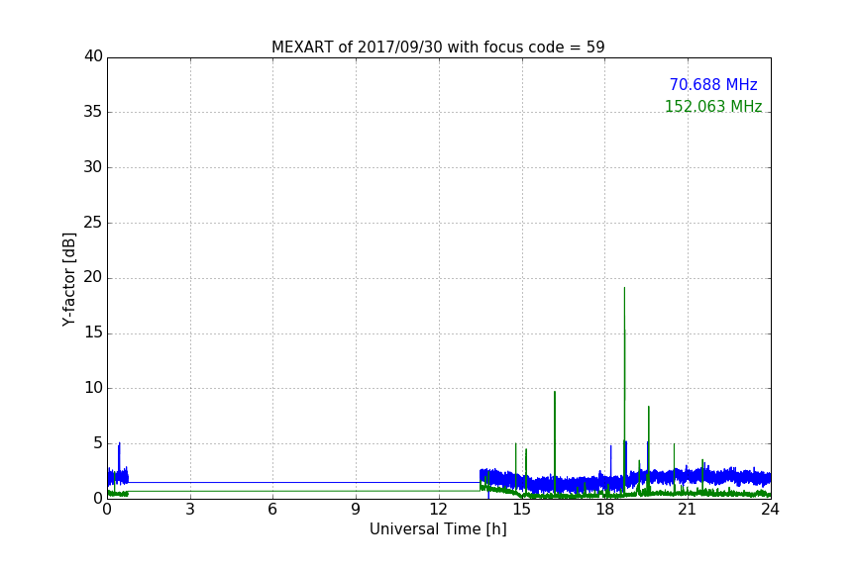Click the x-axis tick label 21
This screenshot has height=570, width=856.
[688, 510]
